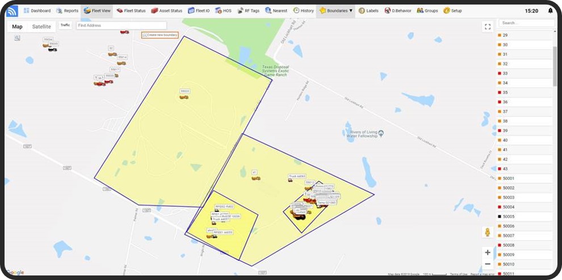Select the Map view type
562x280 pixels.
[17, 27]
